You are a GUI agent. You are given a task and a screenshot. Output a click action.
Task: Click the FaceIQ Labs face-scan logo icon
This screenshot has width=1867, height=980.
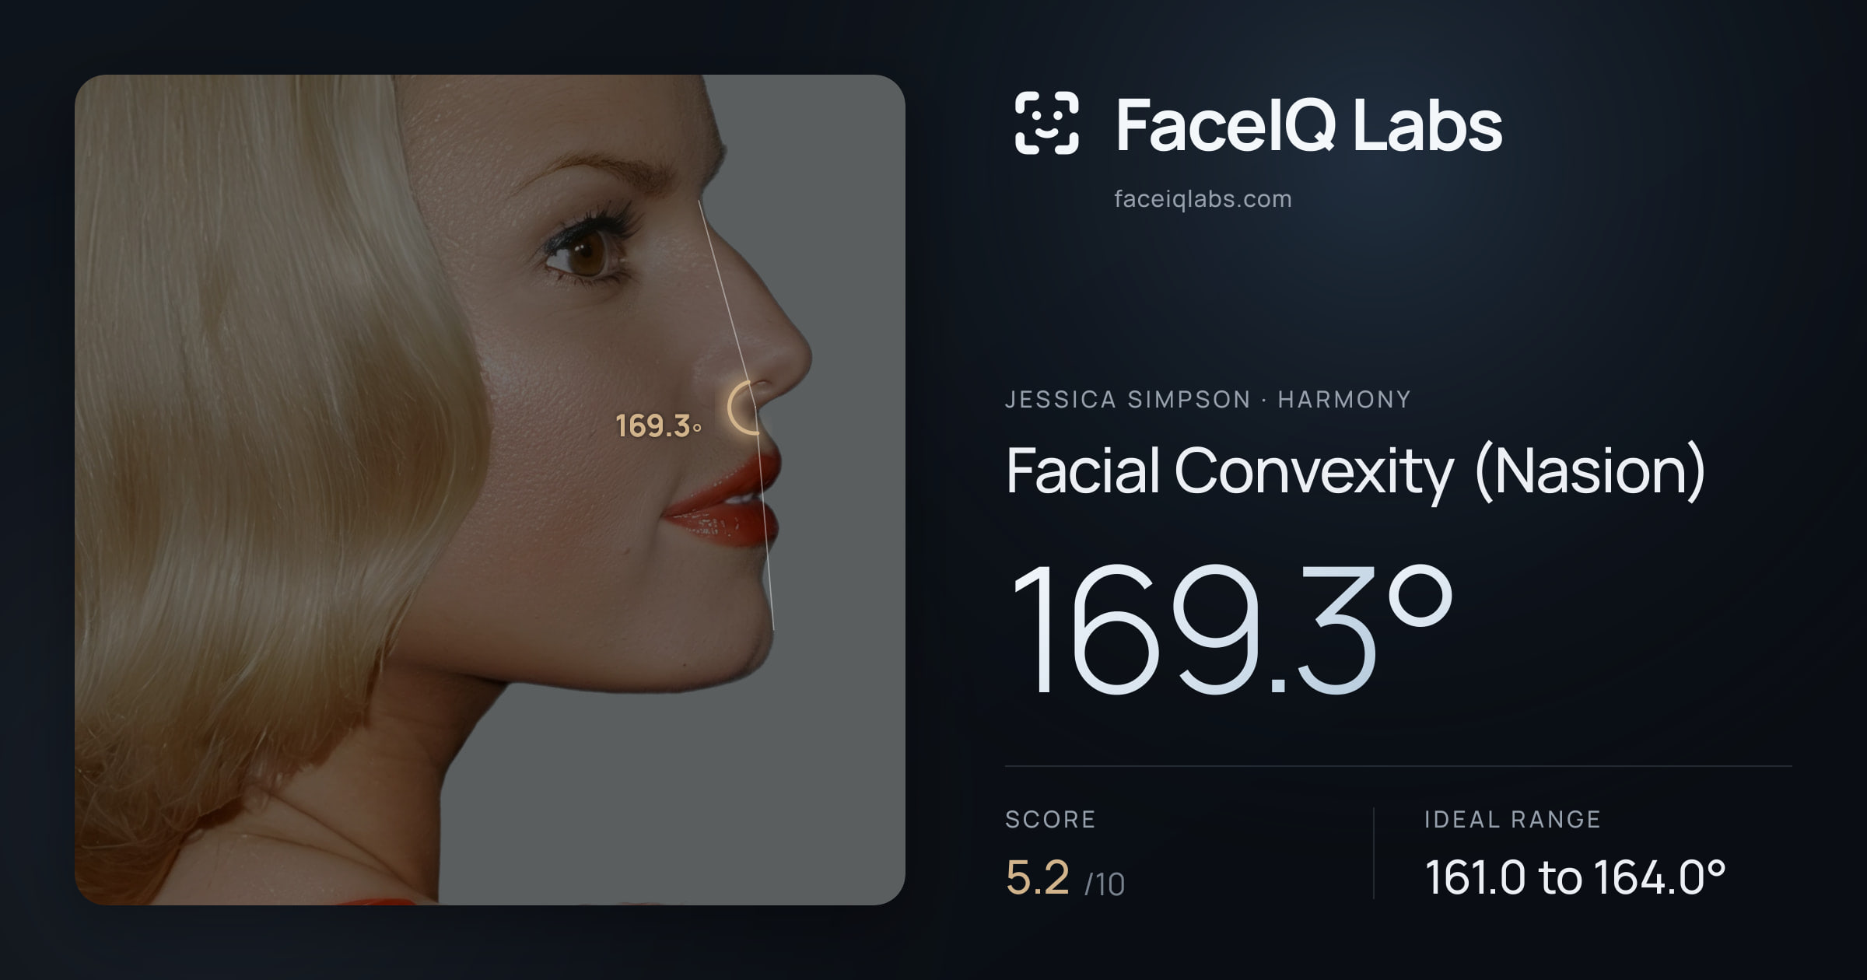point(1046,123)
